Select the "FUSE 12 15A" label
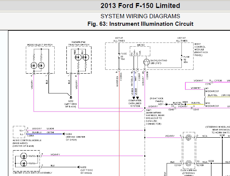Screen dimensions: 230x176 point(186,60)
